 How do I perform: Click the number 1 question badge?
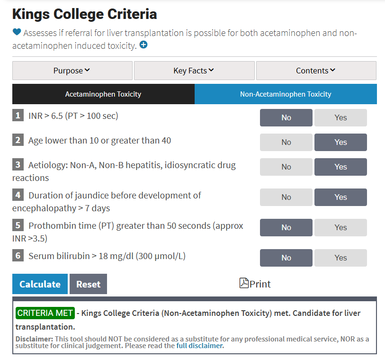click(x=18, y=116)
